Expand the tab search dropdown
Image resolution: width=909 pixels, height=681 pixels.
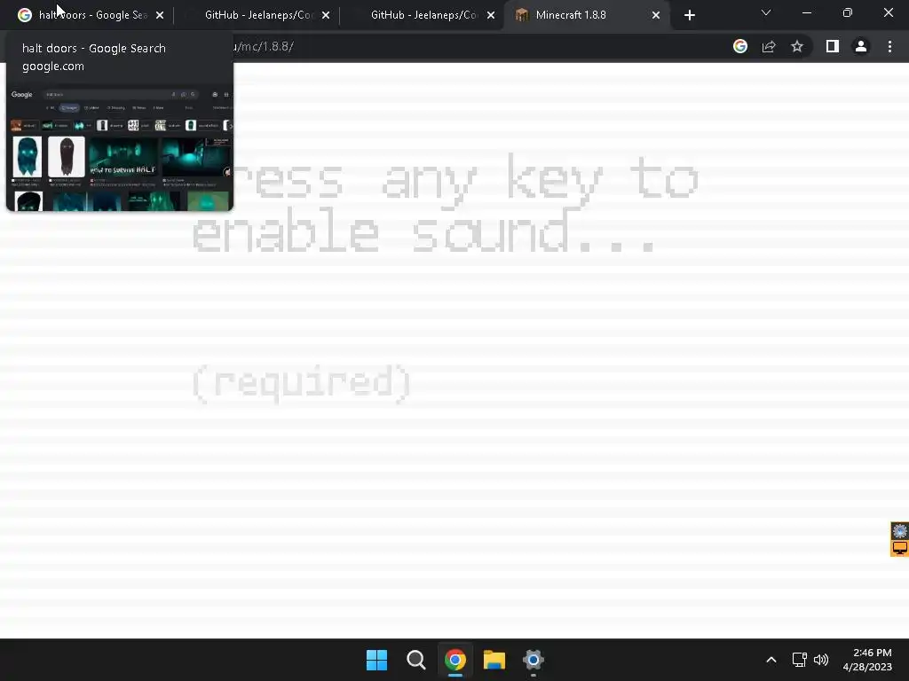766,12
